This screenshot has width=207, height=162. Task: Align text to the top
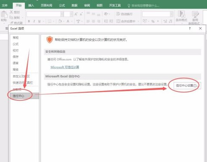point(88,14)
